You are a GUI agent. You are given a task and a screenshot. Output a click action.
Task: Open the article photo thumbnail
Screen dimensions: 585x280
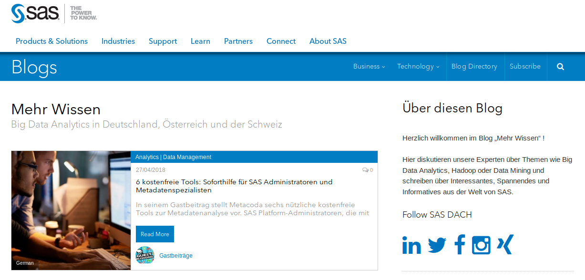pos(71,210)
